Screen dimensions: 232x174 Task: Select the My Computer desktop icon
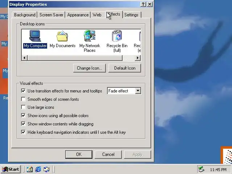[x=35, y=39]
